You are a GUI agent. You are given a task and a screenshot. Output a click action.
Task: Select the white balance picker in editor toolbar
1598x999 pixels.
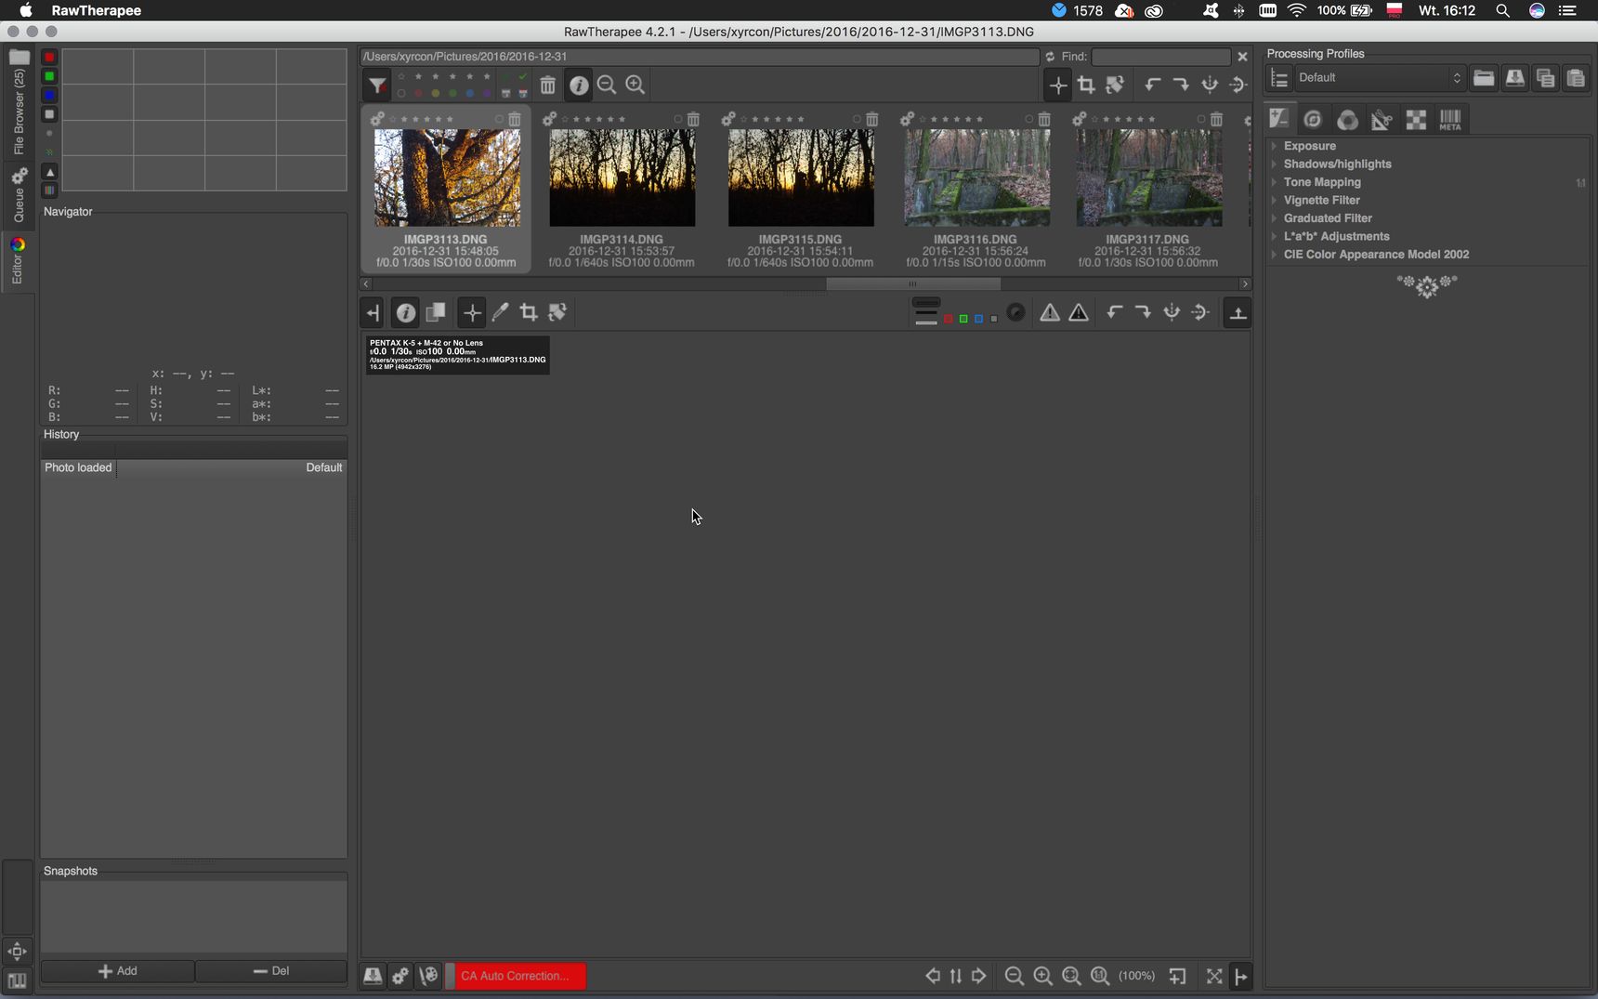coord(501,313)
